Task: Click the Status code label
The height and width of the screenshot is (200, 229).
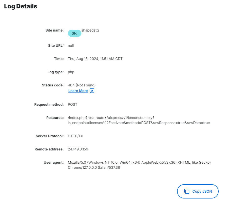Action: tap(53, 85)
